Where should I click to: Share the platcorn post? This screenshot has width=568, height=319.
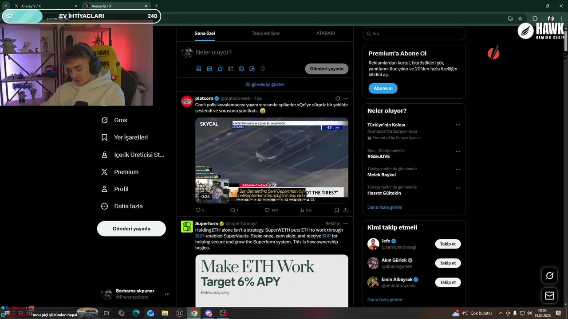pos(346,210)
